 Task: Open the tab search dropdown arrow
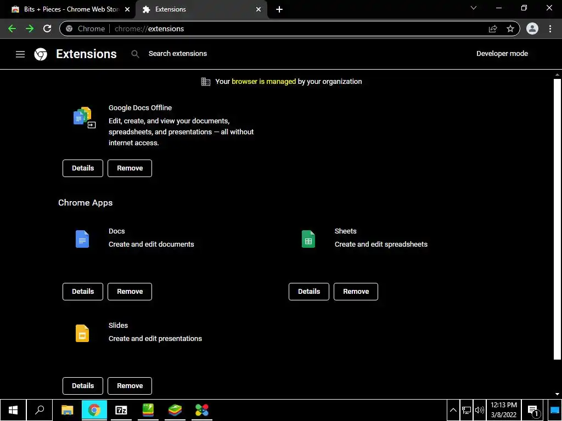click(x=474, y=8)
